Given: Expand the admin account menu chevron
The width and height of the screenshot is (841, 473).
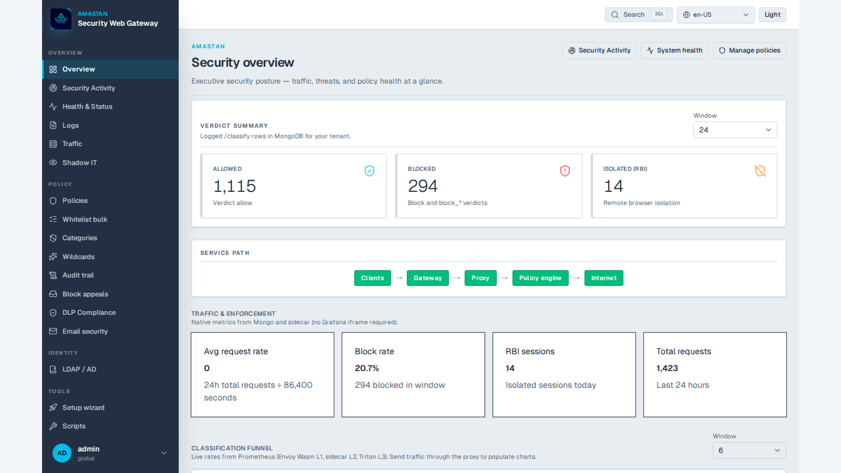Looking at the screenshot, I should pos(164,453).
